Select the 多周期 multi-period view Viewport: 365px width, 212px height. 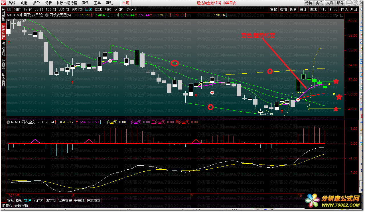click(119, 9)
